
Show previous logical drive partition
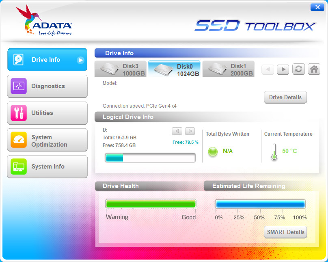click(x=177, y=131)
